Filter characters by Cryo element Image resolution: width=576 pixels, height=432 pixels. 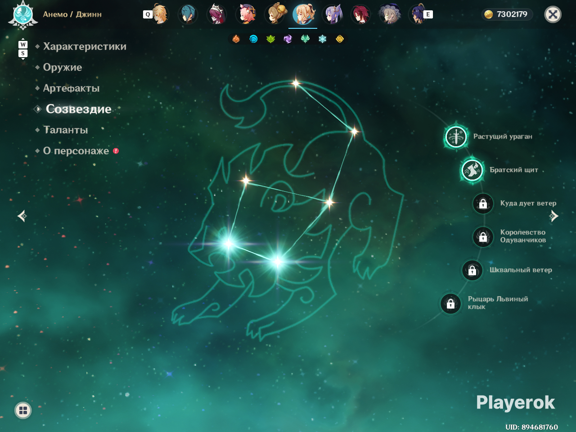(x=322, y=39)
